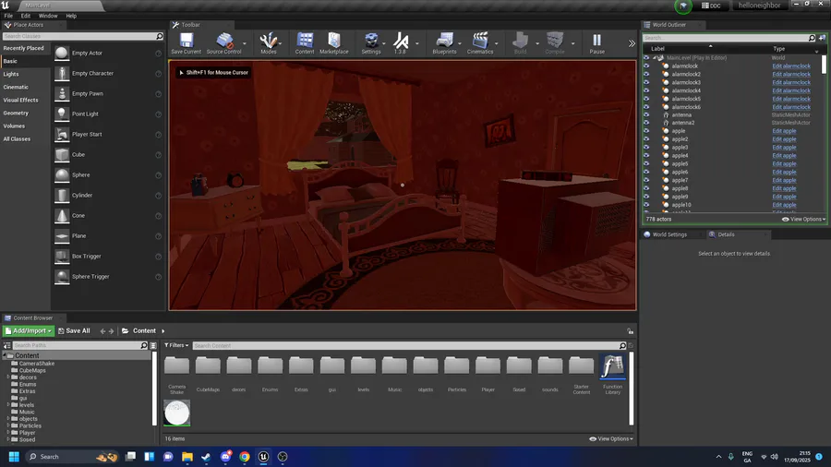Toggle visibility of alarmclock2 actor

tap(646, 74)
